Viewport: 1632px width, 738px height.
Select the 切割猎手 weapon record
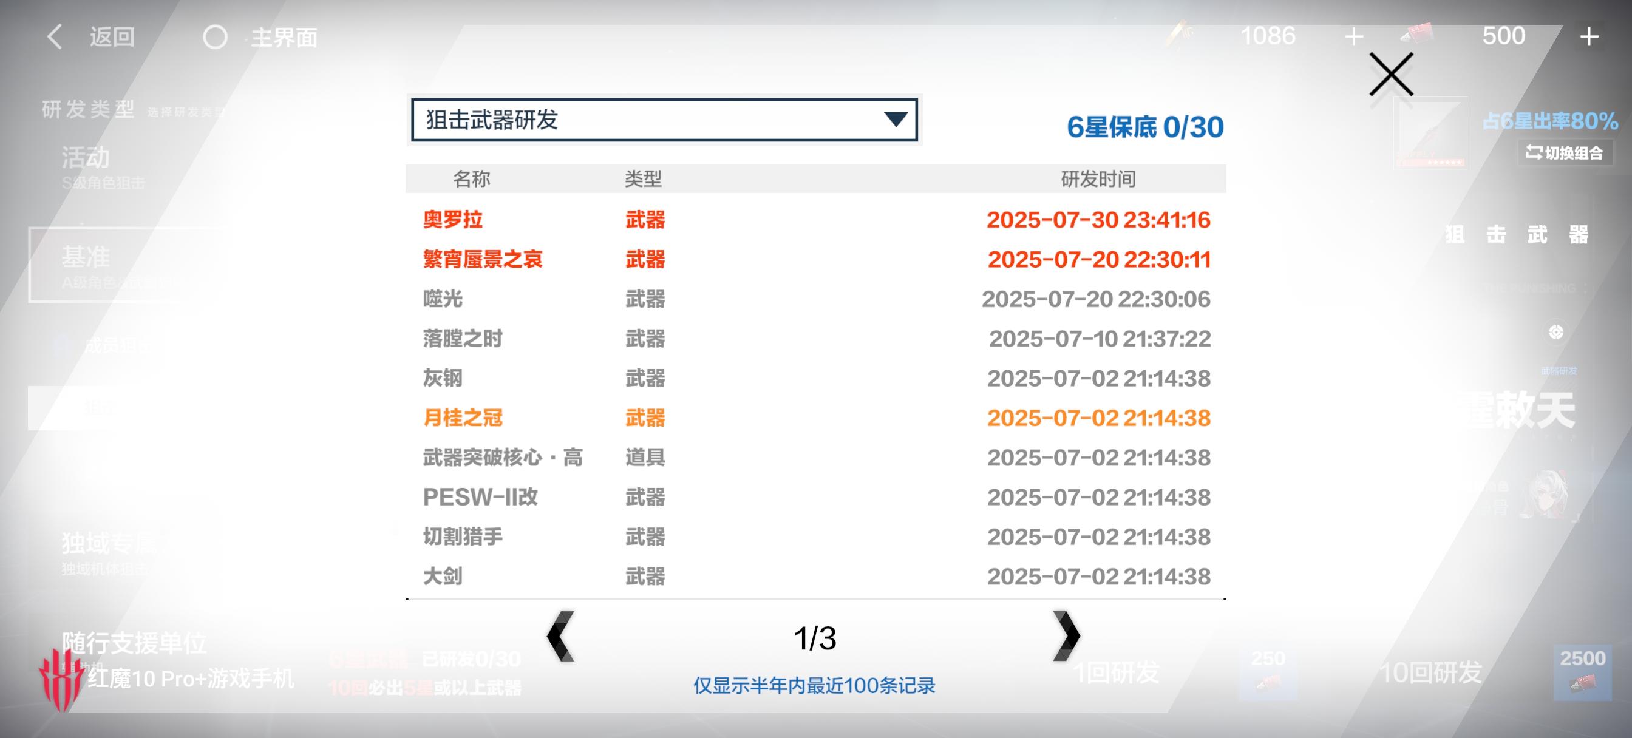816,537
